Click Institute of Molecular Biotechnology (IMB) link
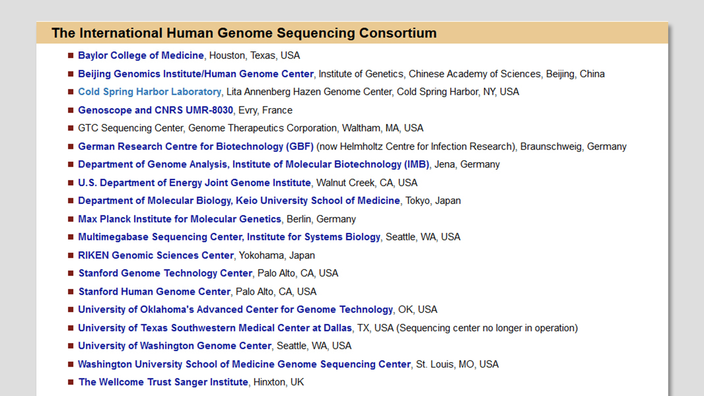Screen dimensions: 704x396 coord(253,164)
